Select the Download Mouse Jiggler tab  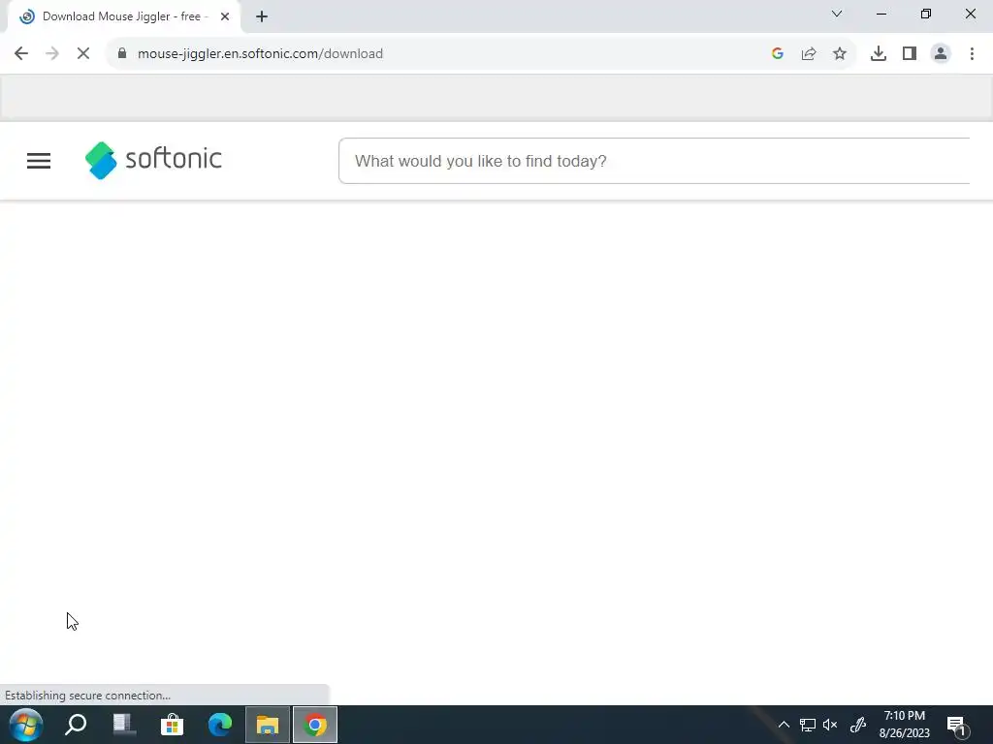pyautogui.click(x=124, y=16)
